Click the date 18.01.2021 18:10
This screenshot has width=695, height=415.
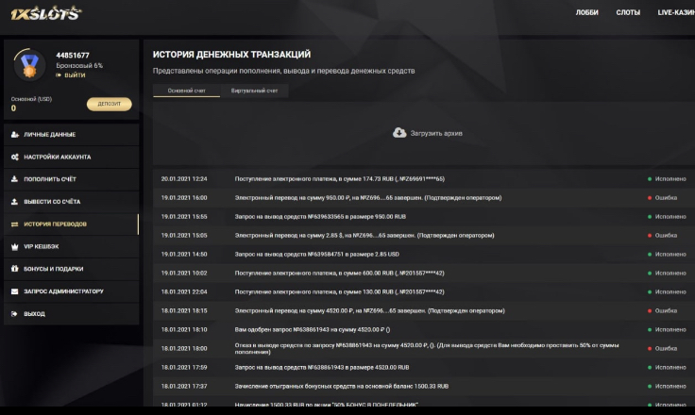(184, 329)
